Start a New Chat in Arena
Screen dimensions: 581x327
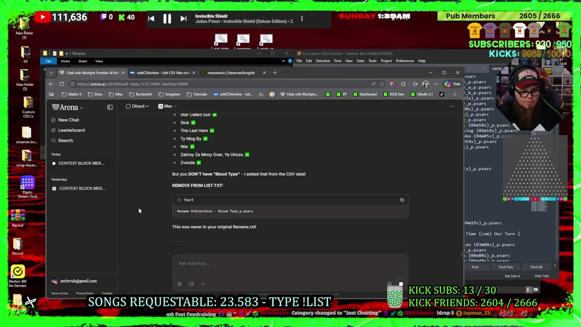[x=65, y=120]
